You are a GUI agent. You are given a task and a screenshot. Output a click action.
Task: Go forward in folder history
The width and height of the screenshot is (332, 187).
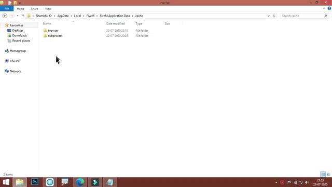11,16
